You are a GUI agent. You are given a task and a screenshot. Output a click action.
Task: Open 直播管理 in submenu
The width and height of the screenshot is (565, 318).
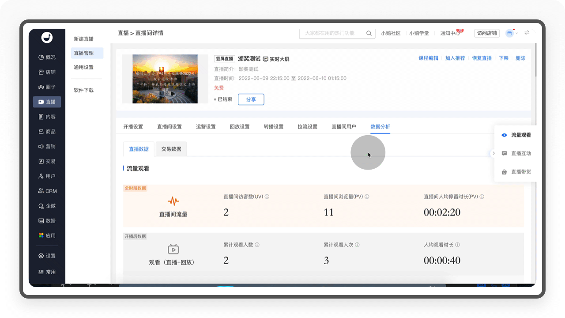coord(87,53)
